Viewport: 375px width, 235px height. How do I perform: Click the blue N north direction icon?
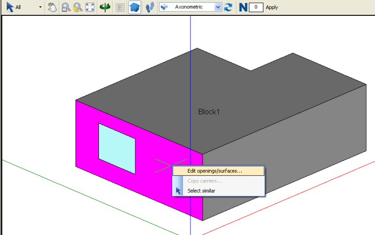(243, 7)
